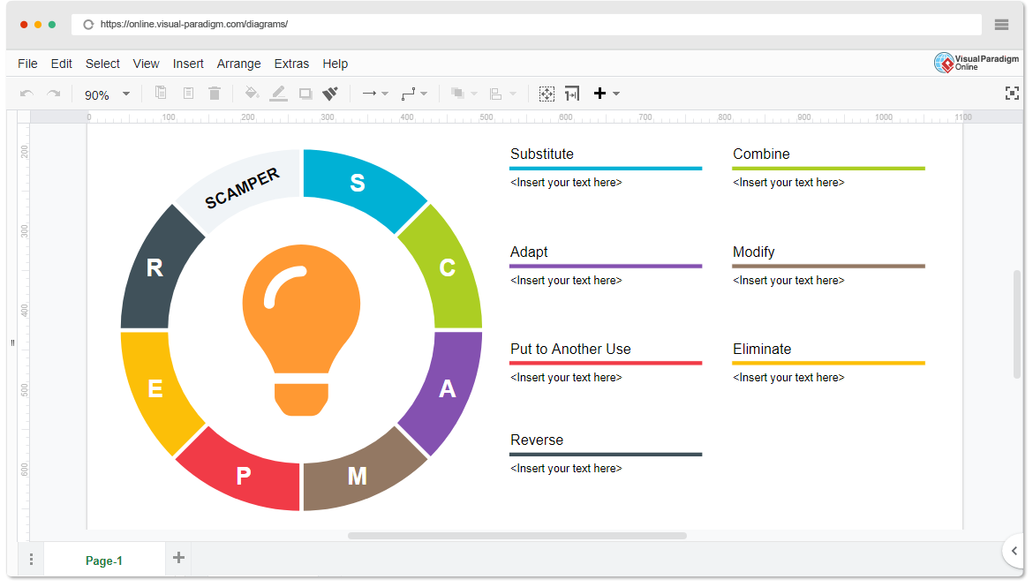Select the Substitute heading text
Screen dimensions: 1033x587
click(542, 154)
